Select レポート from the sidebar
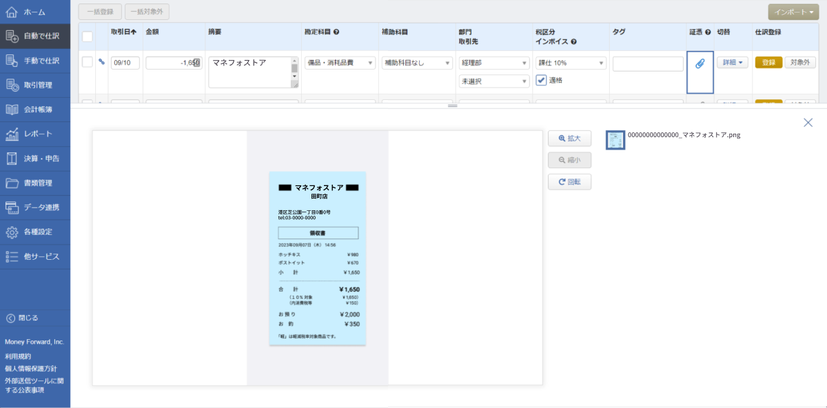The image size is (827, 408). 35,134
